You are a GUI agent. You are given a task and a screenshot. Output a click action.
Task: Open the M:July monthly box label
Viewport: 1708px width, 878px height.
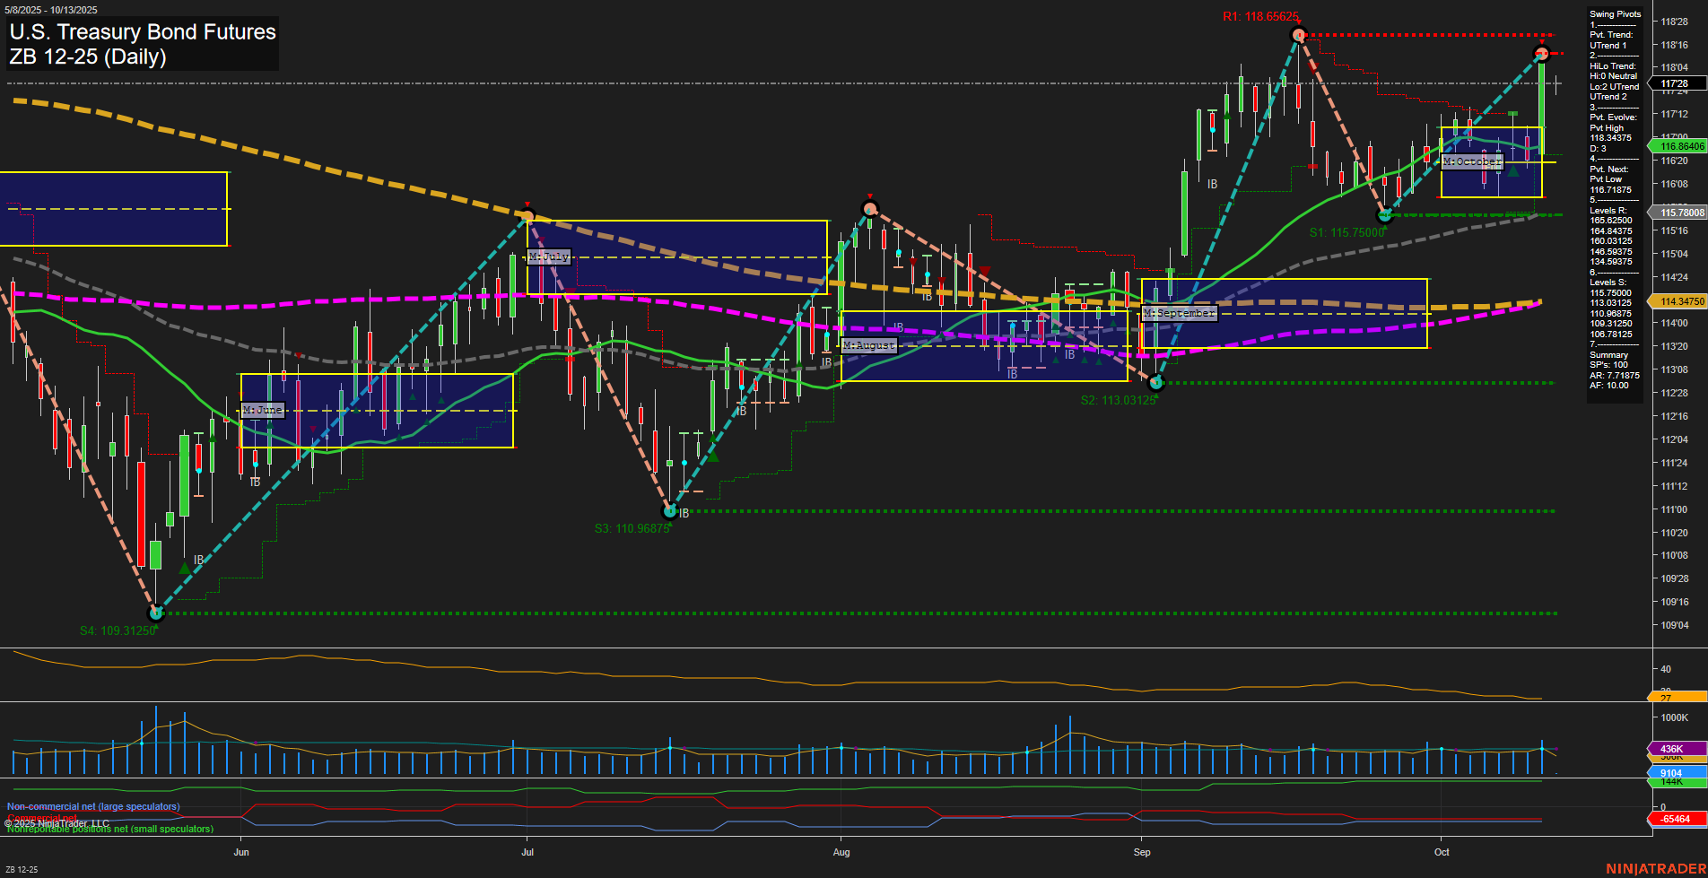pos(550,256)
